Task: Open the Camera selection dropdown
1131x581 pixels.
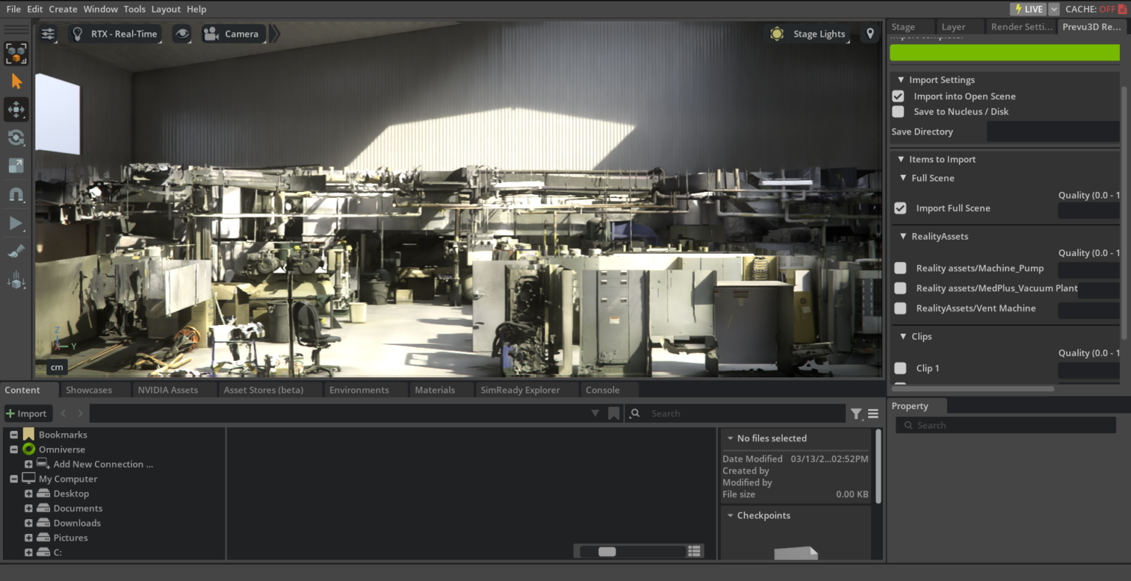Action: click(x=233, y=33)
